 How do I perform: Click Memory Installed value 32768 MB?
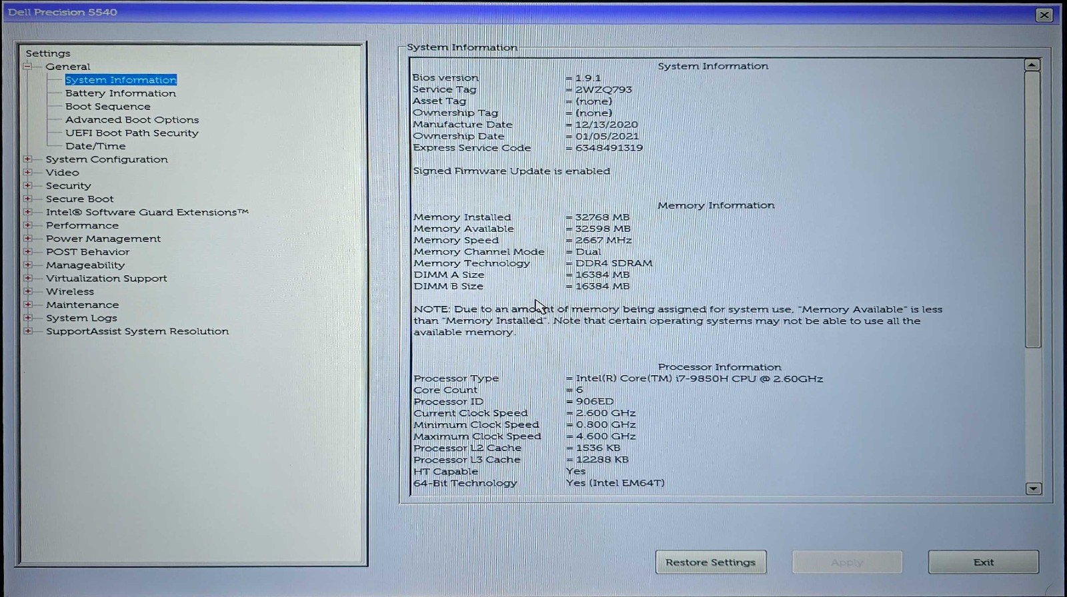point(602,217)
